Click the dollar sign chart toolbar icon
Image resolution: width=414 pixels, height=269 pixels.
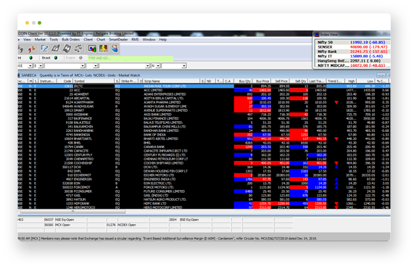click(103, 49)
